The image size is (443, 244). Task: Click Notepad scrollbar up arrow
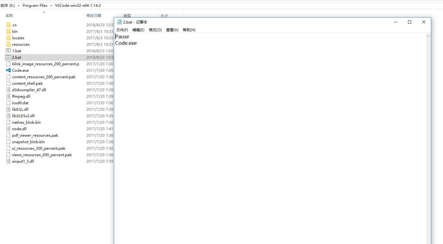[x=428, y=36]
